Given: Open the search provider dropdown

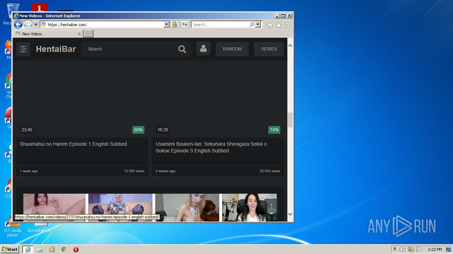Looking at the screenshot, I should pyautogui.click(x=258, y=25).
